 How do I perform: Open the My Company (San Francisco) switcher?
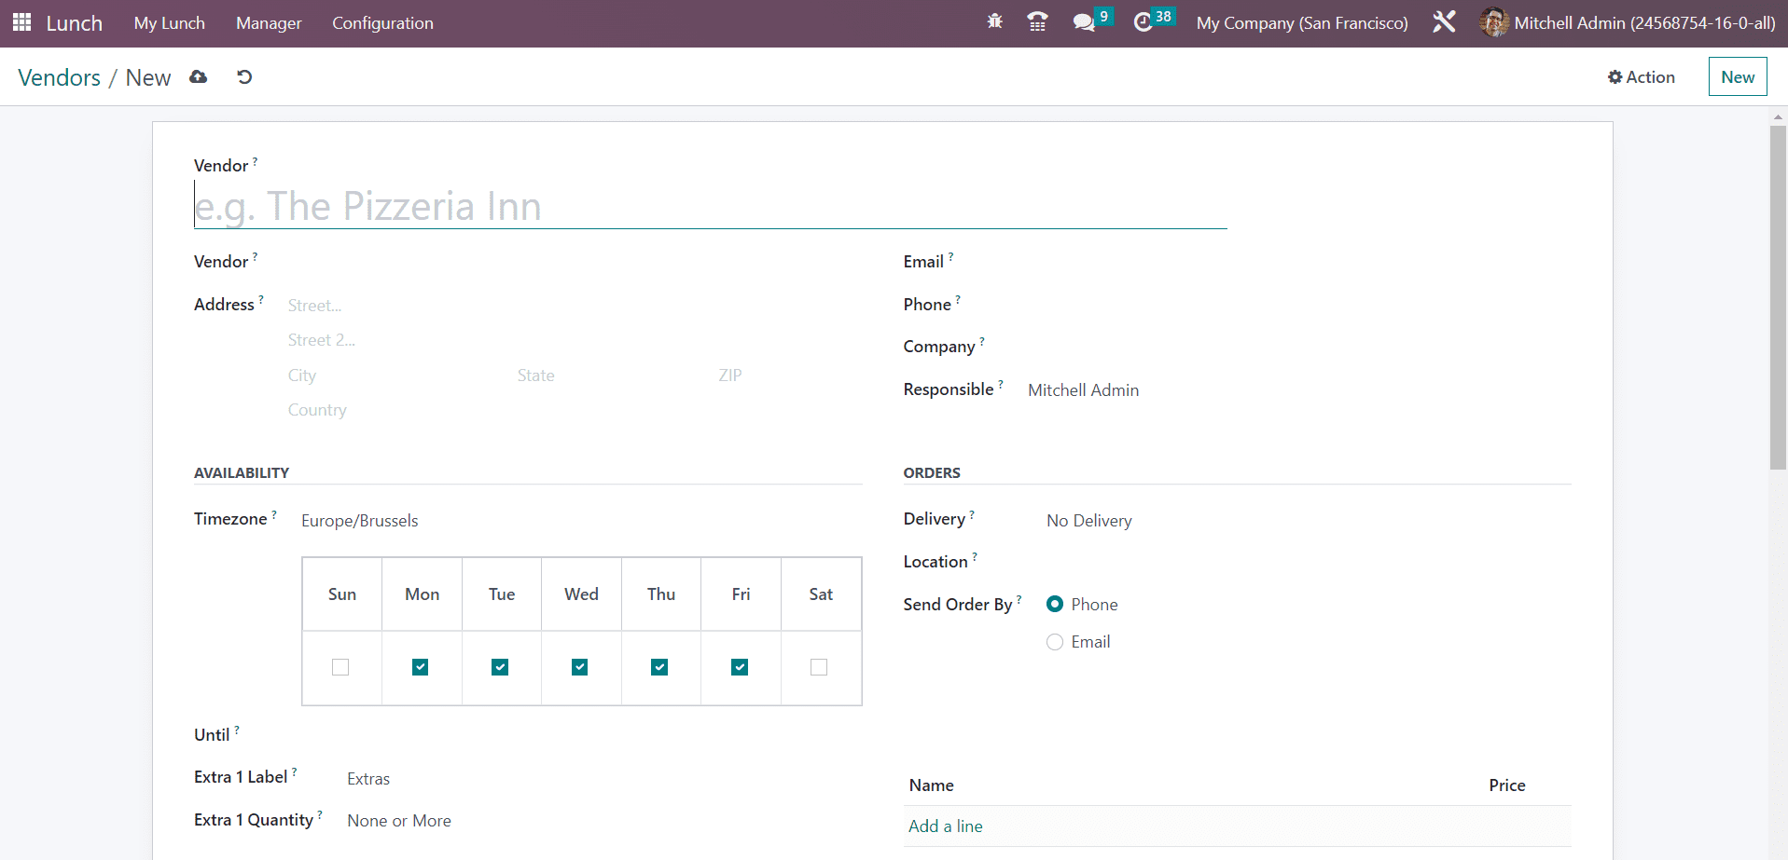coord(1302,22)
